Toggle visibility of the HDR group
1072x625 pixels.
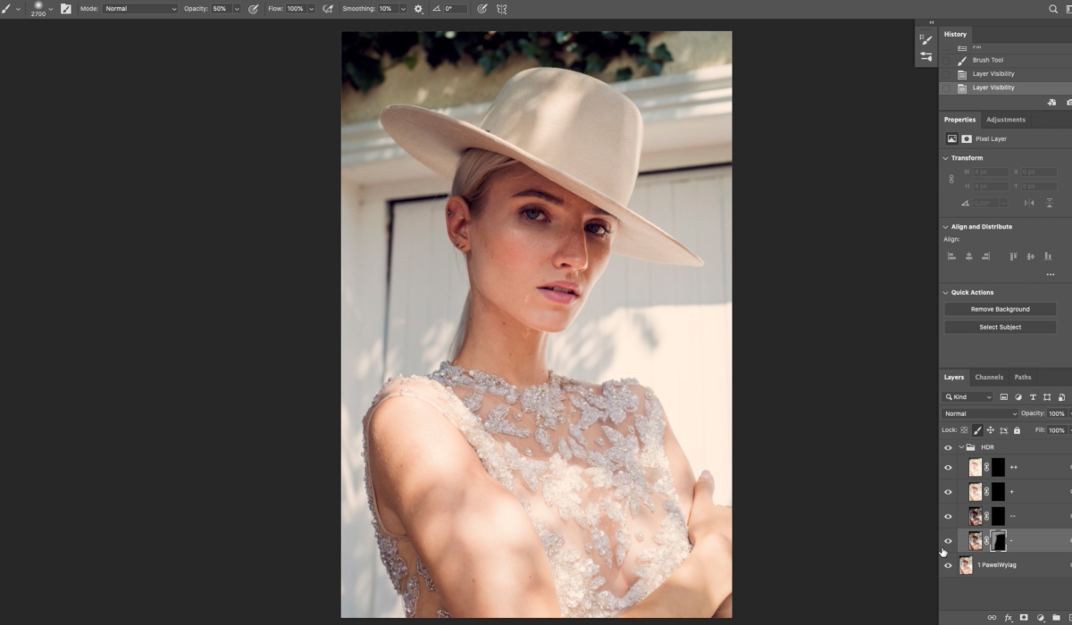coord(948,447)
